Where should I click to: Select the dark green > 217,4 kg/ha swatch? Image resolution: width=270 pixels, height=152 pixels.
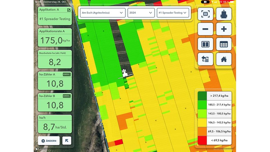click(202, 96)
